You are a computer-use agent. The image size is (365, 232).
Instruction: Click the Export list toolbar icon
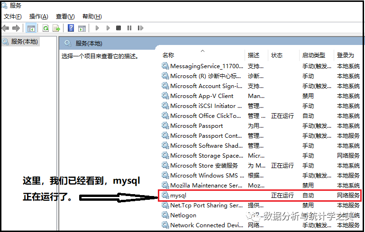click(x=56, y=28)
